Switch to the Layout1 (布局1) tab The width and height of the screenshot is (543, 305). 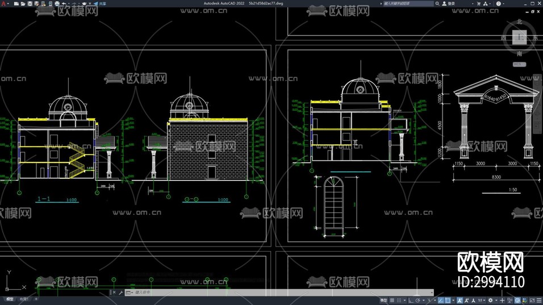[x=24, y=299]
